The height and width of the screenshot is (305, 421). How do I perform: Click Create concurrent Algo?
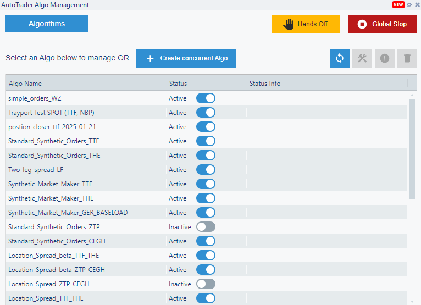coord(186,58)
